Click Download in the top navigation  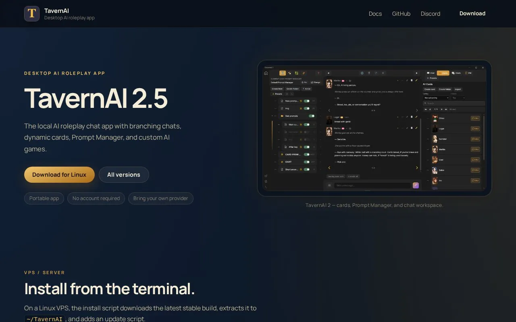(472, 14)
